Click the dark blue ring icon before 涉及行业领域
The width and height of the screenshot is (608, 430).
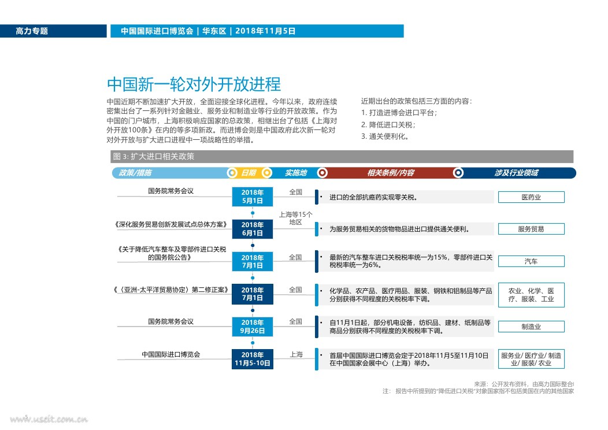458,173
